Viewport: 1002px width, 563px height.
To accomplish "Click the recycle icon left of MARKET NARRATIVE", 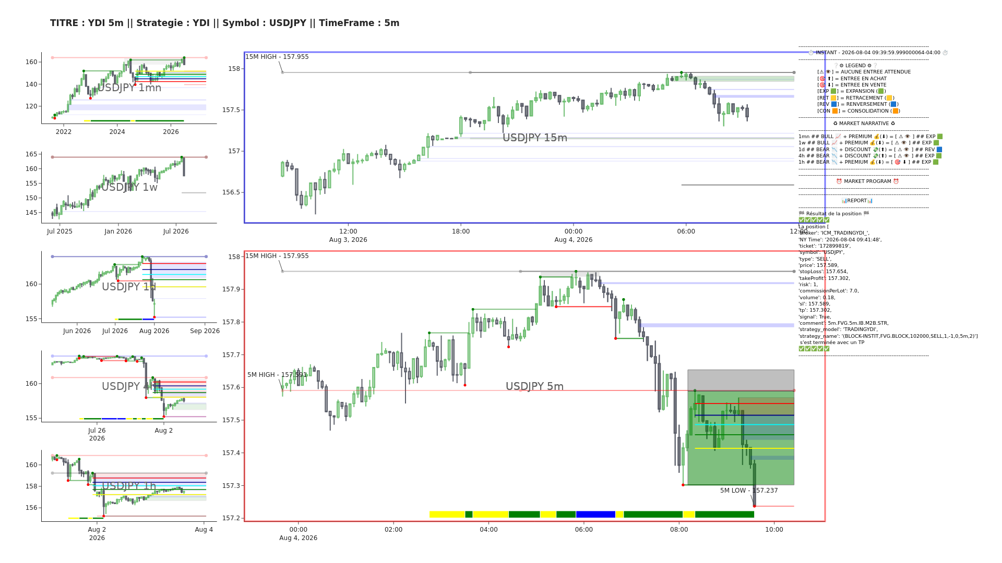I will click(836, 124).
